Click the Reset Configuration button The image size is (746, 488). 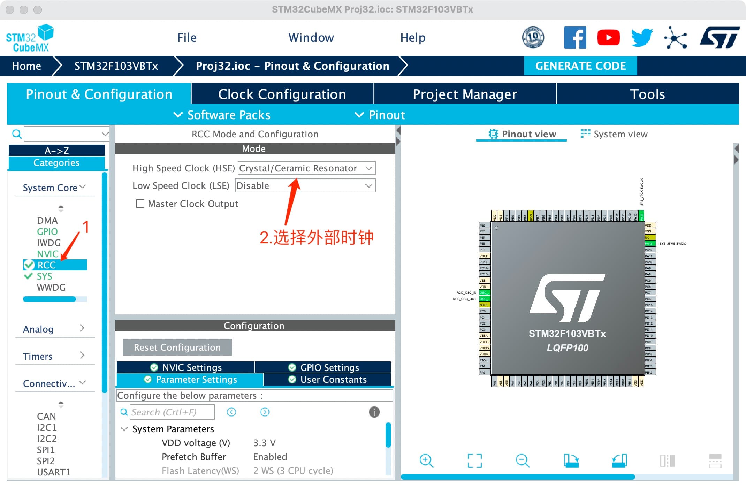coord(177,347)
